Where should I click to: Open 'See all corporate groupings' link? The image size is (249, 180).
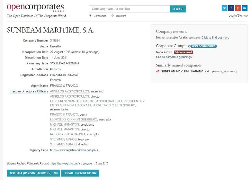pyautogui.click(x=174, y=57)
